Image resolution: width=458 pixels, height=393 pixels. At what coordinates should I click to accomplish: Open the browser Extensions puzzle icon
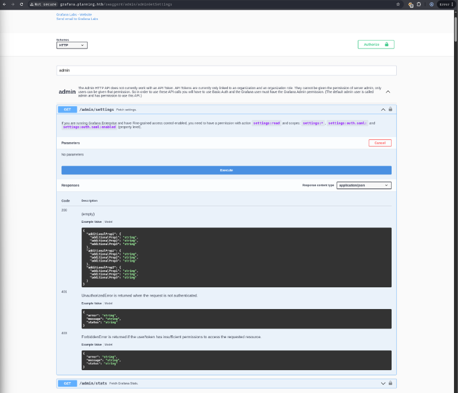[418, 4]
